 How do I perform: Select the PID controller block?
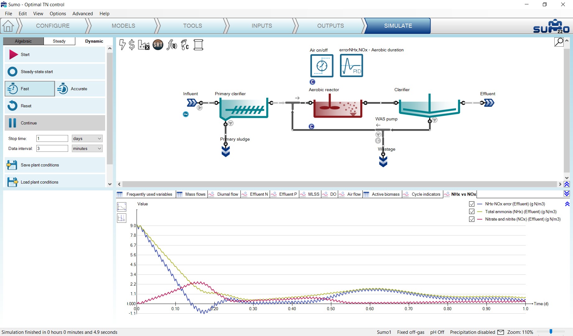(351, 66)
